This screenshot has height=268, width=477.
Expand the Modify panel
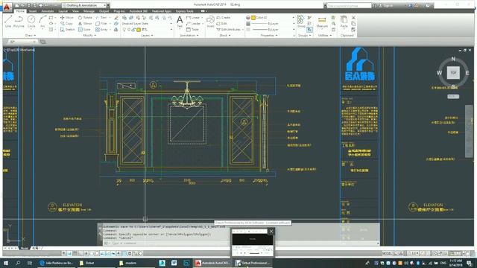[x=89, y=36]
